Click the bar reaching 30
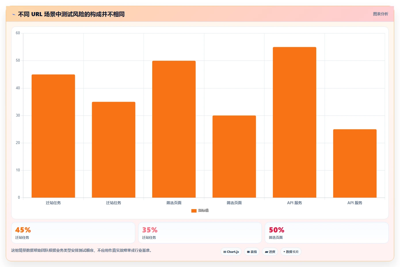 (234, 157)
